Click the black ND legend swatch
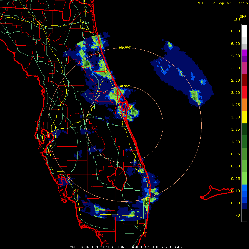 (x=244, y=215)
